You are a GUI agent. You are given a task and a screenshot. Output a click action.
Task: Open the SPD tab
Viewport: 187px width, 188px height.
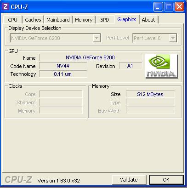[x=105, y=20]
